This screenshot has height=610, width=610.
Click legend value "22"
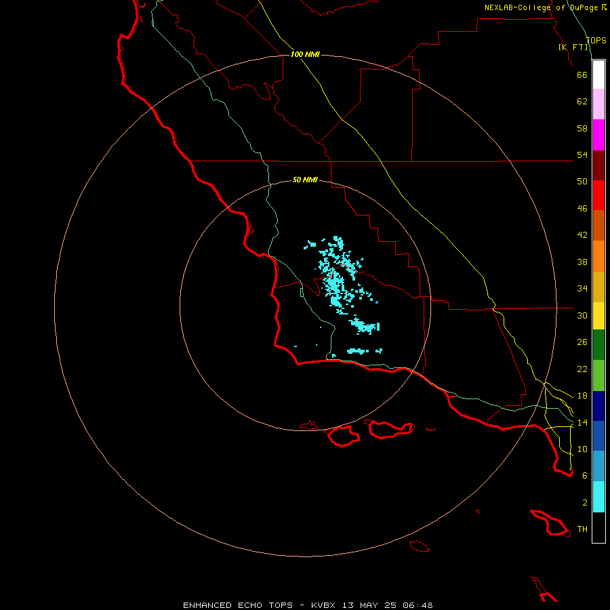pos(582,369)
